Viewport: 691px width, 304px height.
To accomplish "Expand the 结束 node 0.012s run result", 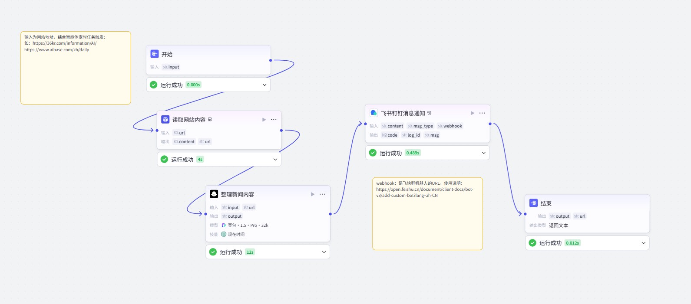I will click(643, 243).
